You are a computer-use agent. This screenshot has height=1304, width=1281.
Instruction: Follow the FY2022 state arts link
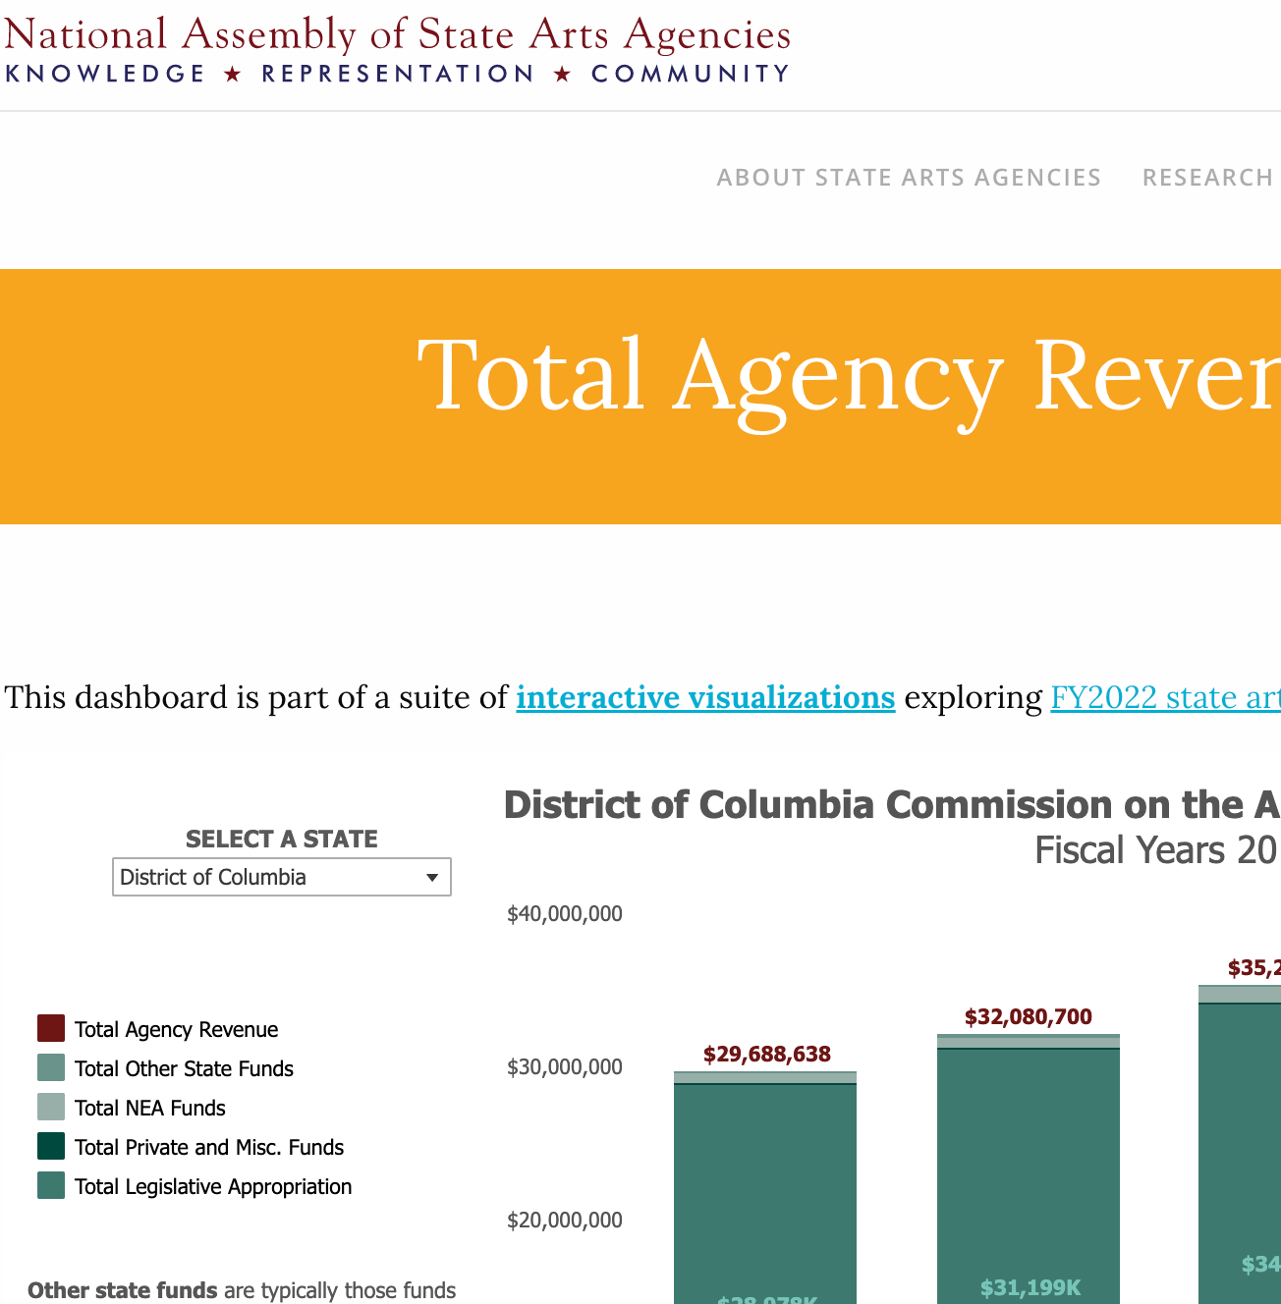(x=1165, y=697)
